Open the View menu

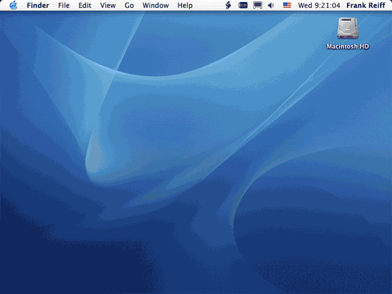coord(108,5)
